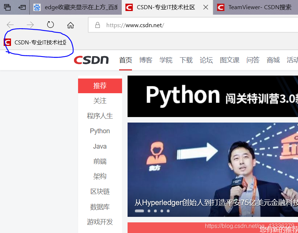Click the address bar URL field
Image resolution: width=298 pixels, height=233 pixels.
[193, 25]
